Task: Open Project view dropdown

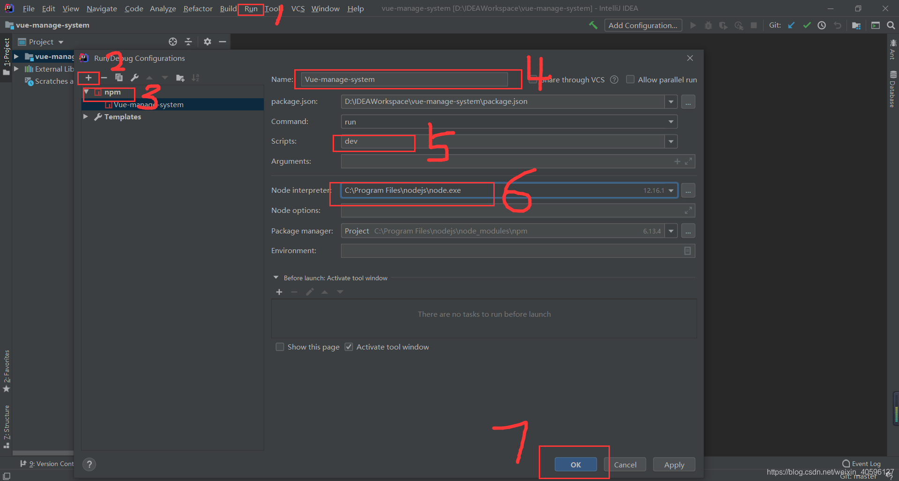Action: pyautogui.click(x=61, y=42)
